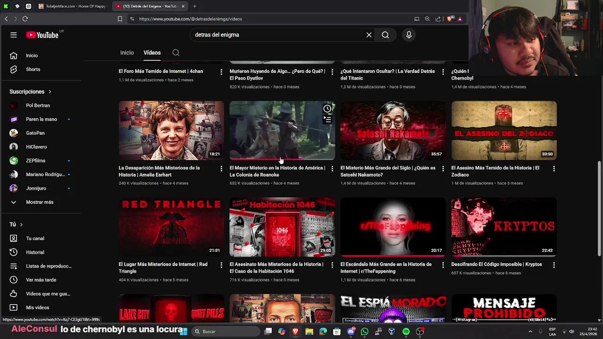603x339 pixels.
Task: Open options for Red Triangle video
Action: 221,265
